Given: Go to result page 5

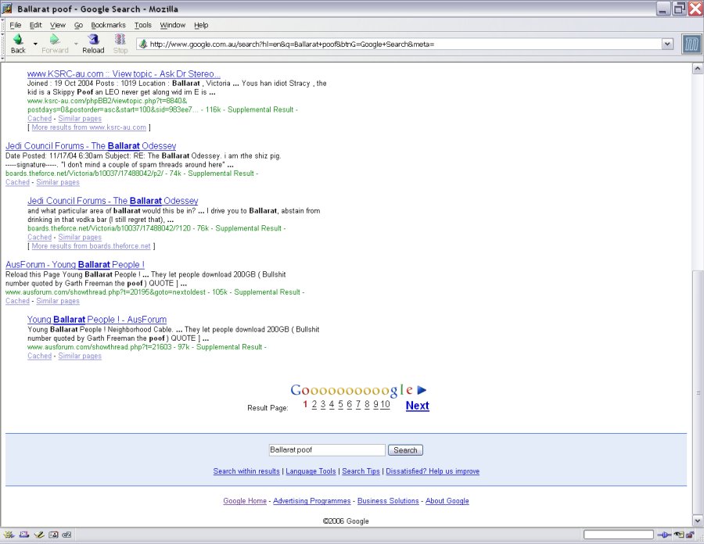Looking at the screenshot, I should (x=340, y=405).
